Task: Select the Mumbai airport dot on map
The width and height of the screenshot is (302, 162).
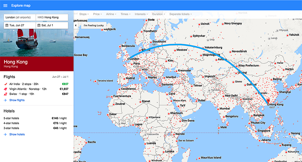Action: click(218, 109)
